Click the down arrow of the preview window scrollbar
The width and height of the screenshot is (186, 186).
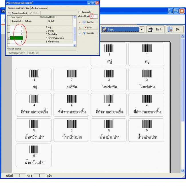coord(183,171)
